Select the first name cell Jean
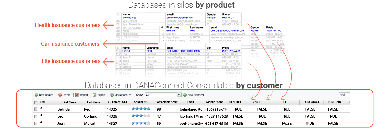Image resolution: width=391 pixels, height=130 pixels. click(x=62, y=124)
